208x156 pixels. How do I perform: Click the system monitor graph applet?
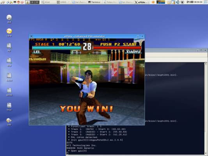[161, 2]
